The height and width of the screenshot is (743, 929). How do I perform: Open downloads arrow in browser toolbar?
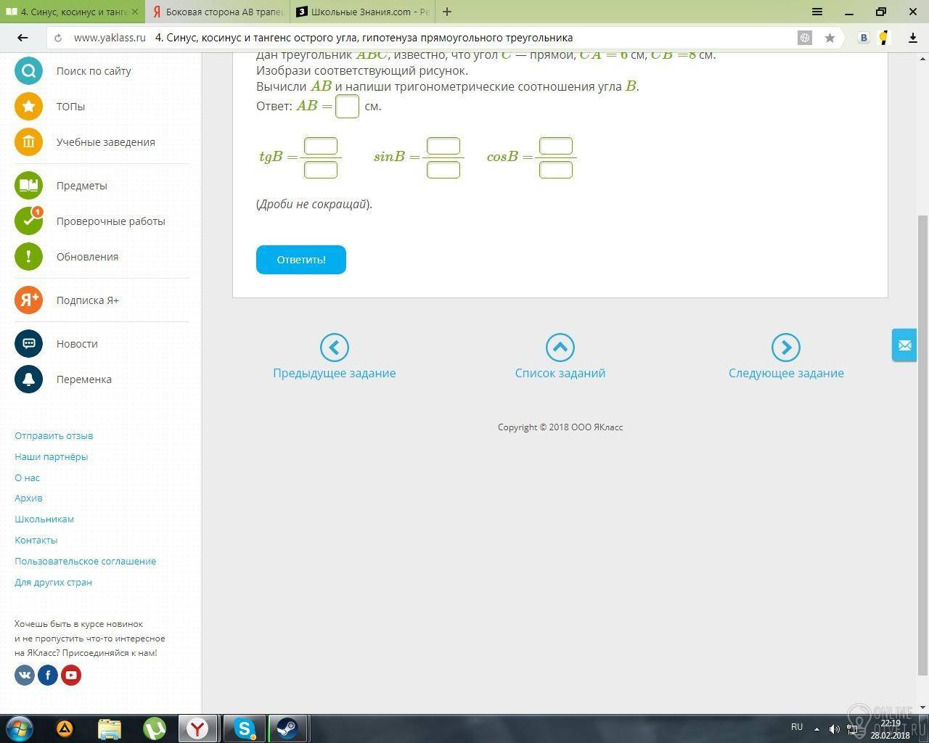coord(913,38)
